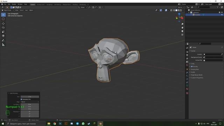The width and height of the screenshot is (224, 126).
Task: Open the viewport Object menu
Action: pyautogui.click(x=31, y=10)
